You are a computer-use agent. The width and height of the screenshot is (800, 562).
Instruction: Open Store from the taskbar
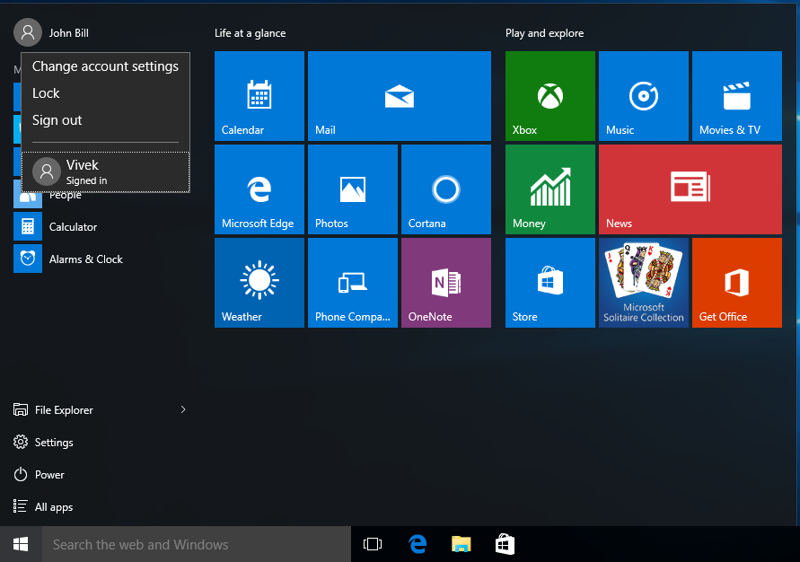pos(505,544)
